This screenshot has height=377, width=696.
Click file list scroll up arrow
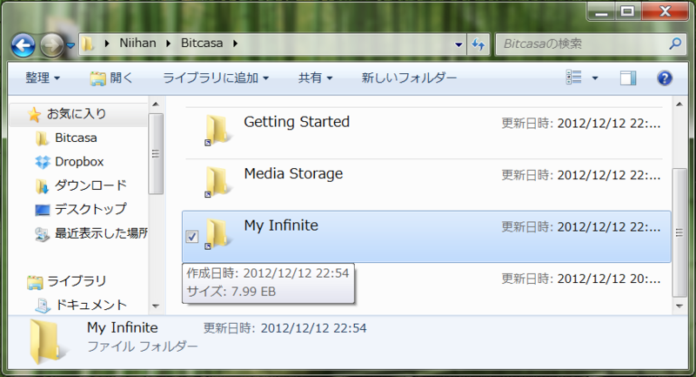[x=679, y=104]
